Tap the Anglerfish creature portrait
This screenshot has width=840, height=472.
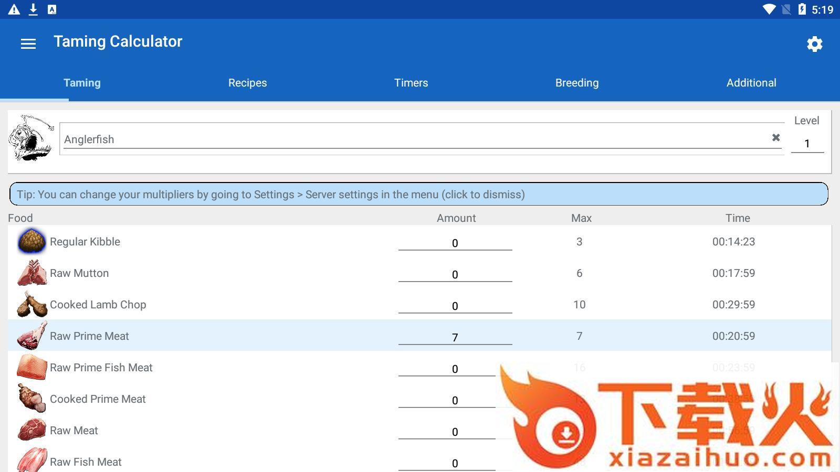[31, 138]
